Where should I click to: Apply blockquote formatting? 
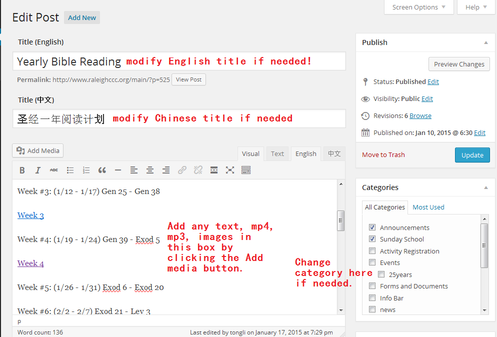coord(102,170)
